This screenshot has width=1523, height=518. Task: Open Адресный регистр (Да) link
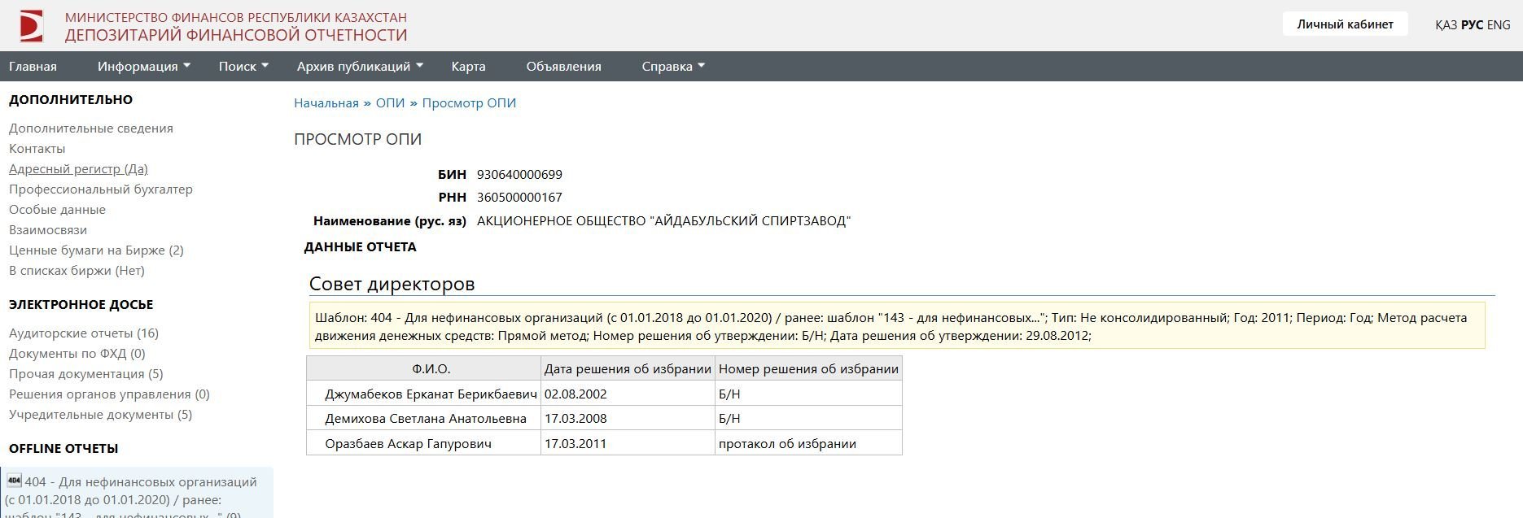tap(78, 169)
